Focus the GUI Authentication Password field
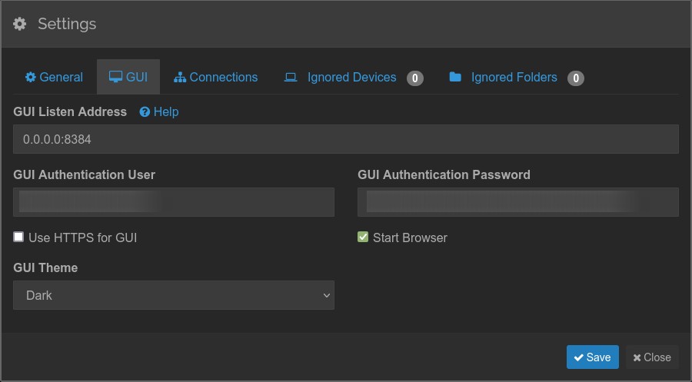Viewport: 692px width, 382px height. pos(517,202)
